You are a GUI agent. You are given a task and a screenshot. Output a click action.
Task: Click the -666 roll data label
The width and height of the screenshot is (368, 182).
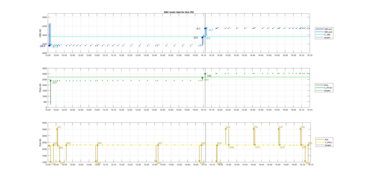tap(231, 148)
